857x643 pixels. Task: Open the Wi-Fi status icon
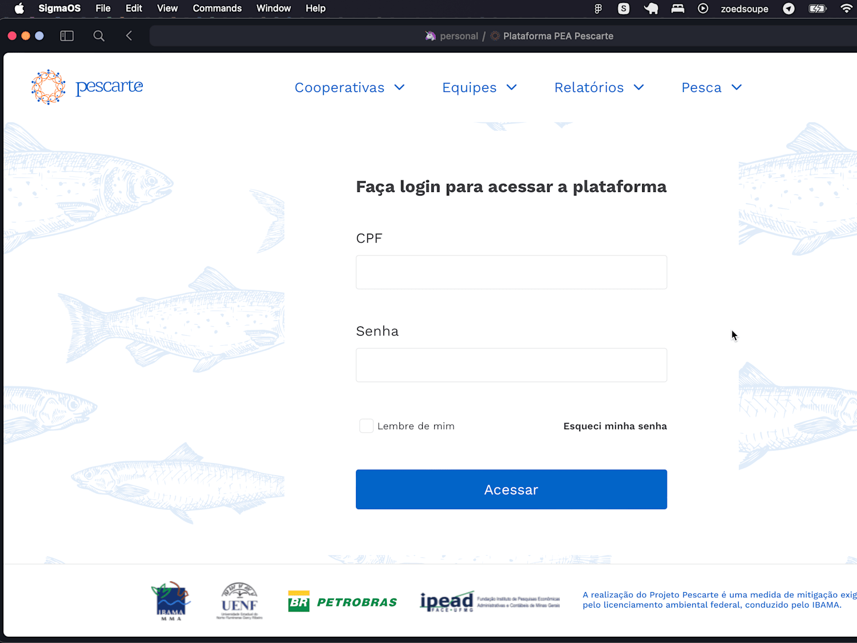tap(847, 9)
